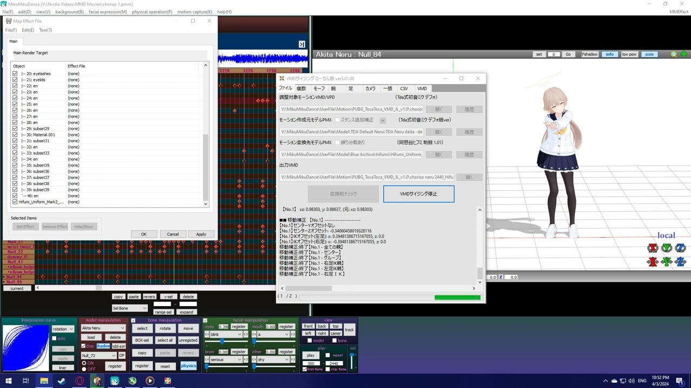This screenshot has width=691, height=388.
Task: Select the OFF radio button
Action: (x=84, y=369)
